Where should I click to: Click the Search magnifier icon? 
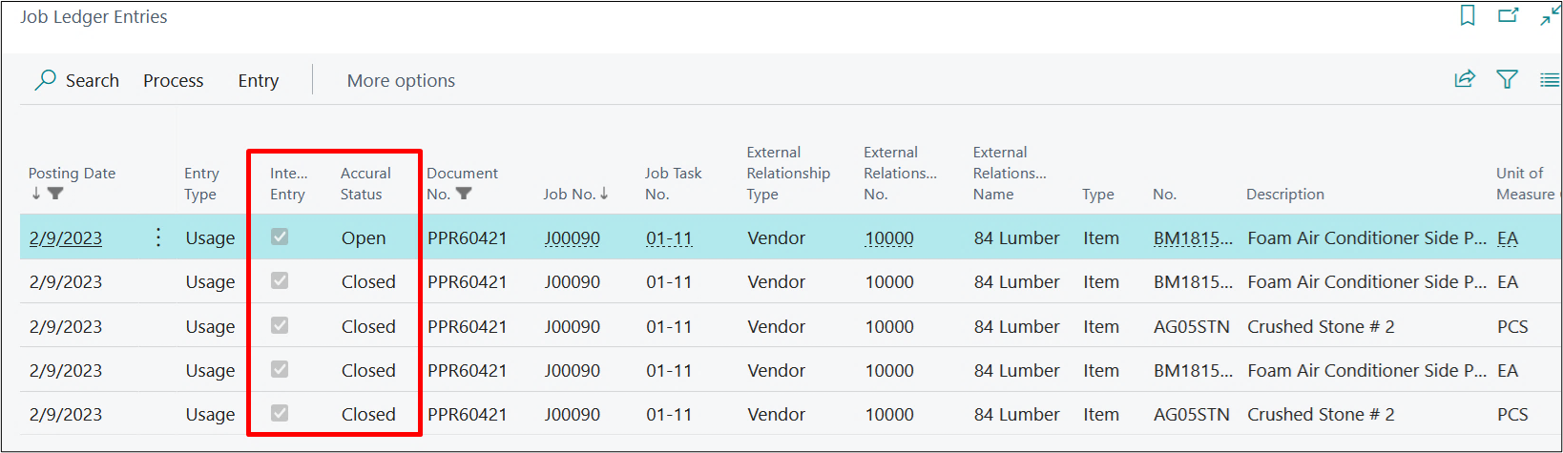coord(45,80)
